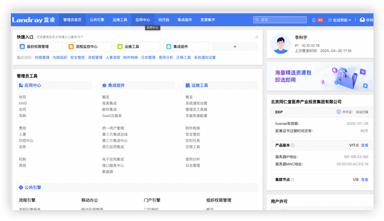Open the 海量精选资源包 banner
The height and width of the screenshot is (221, 384).
click(x=320, y=76)
